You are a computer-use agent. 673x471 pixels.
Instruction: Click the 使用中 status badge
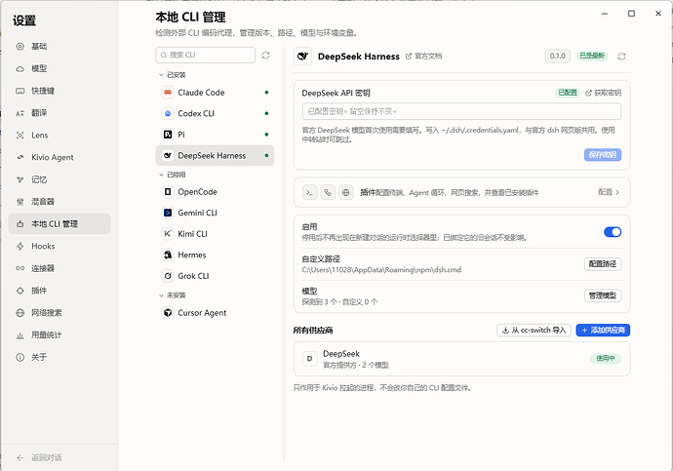click(x=605, y=359)
